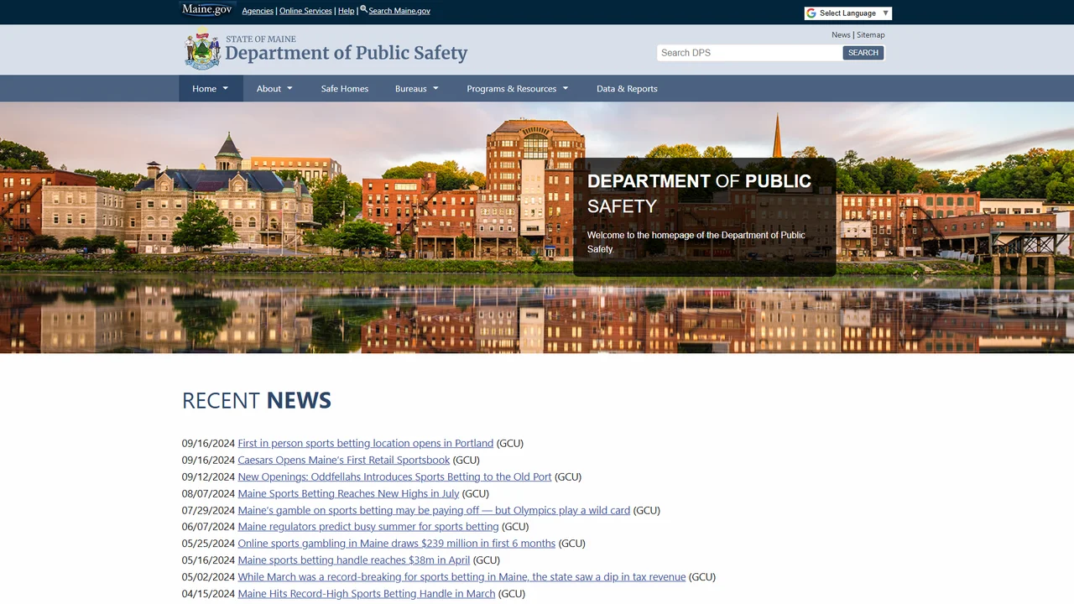Open 'While March was a record-breaking' article link
Viewport: 1074px width, 604px height.
461,577
